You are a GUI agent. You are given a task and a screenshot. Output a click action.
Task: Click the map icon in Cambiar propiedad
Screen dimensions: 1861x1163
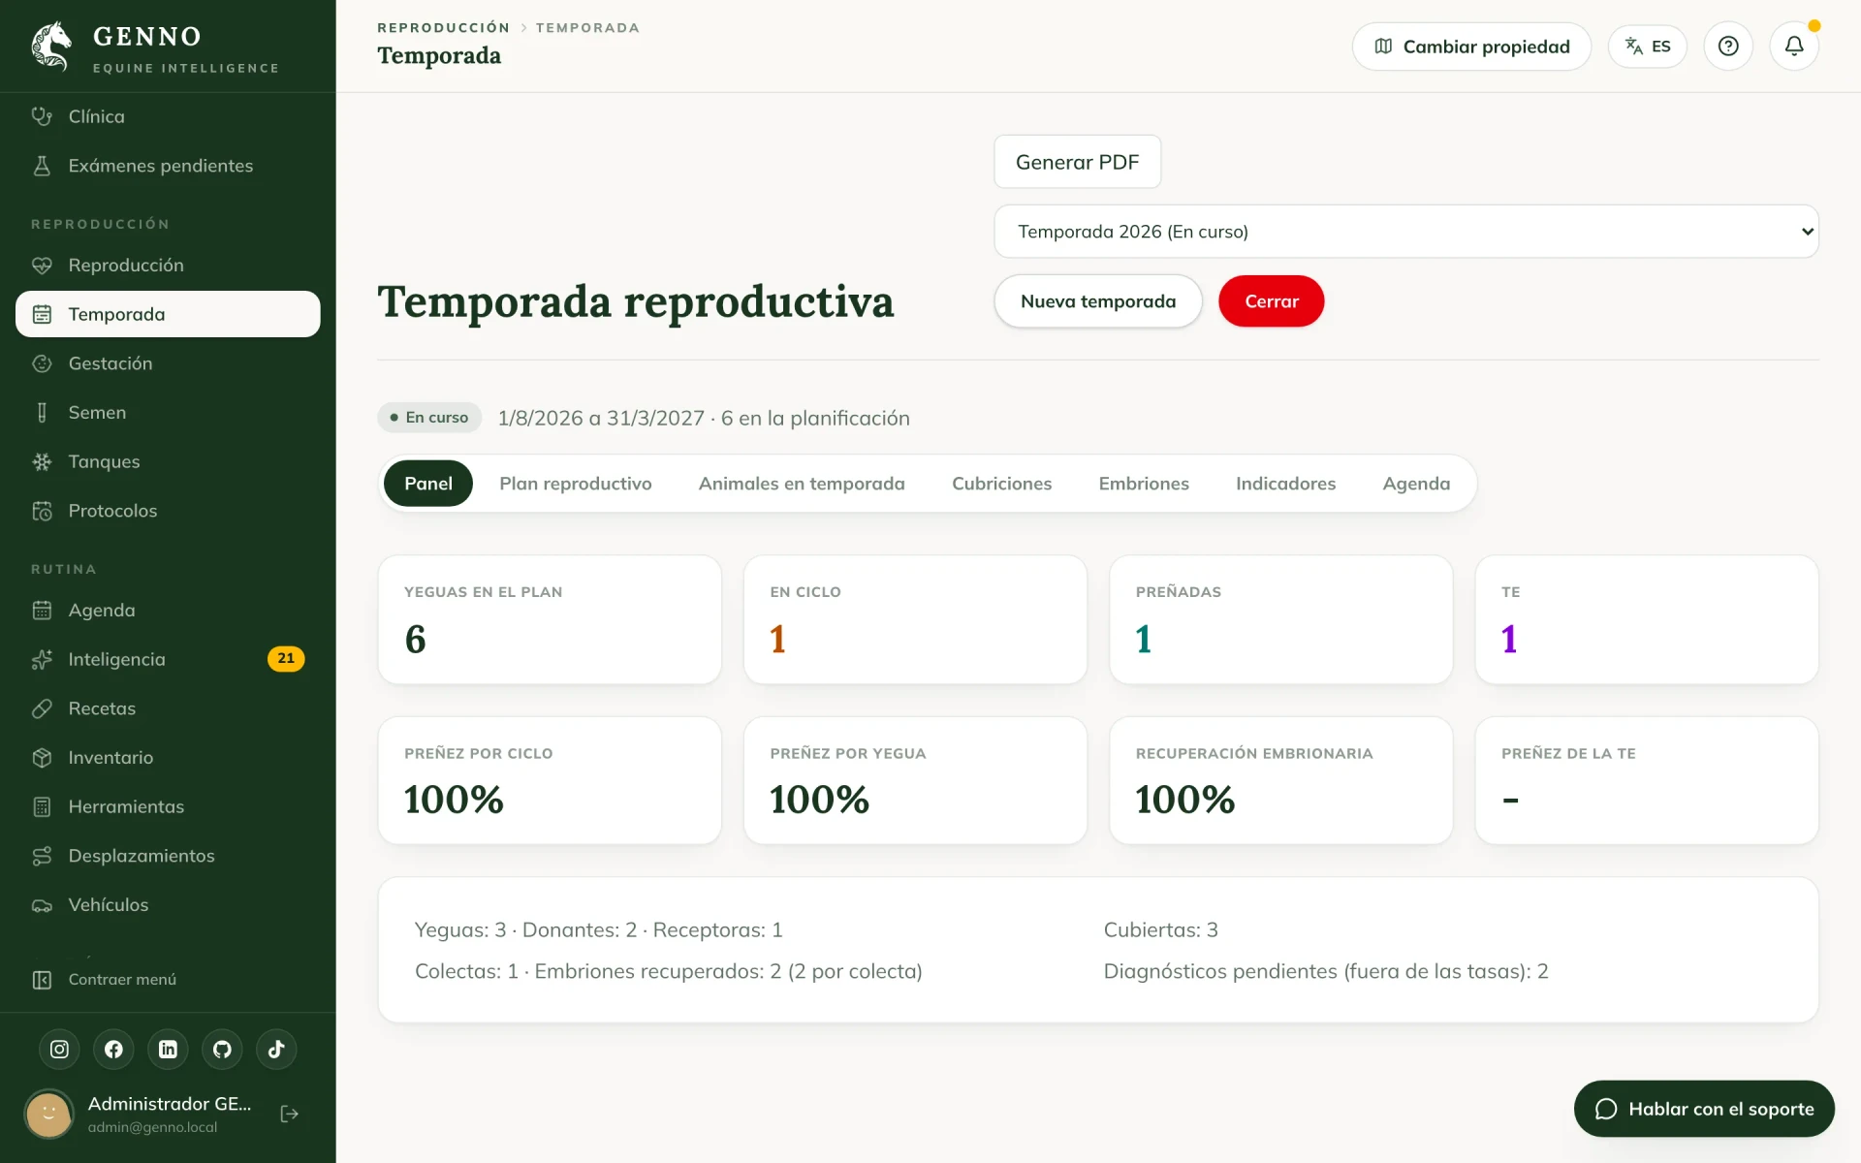pos(1383,47)
